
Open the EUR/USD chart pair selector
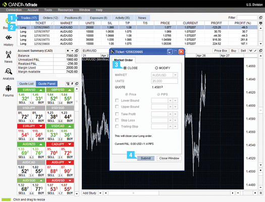[x=95, y=50]
